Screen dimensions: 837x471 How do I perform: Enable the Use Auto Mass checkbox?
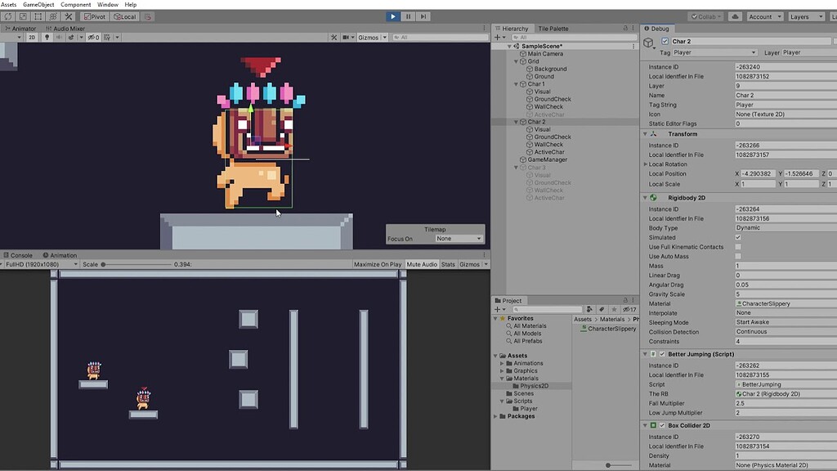[738, 256]
